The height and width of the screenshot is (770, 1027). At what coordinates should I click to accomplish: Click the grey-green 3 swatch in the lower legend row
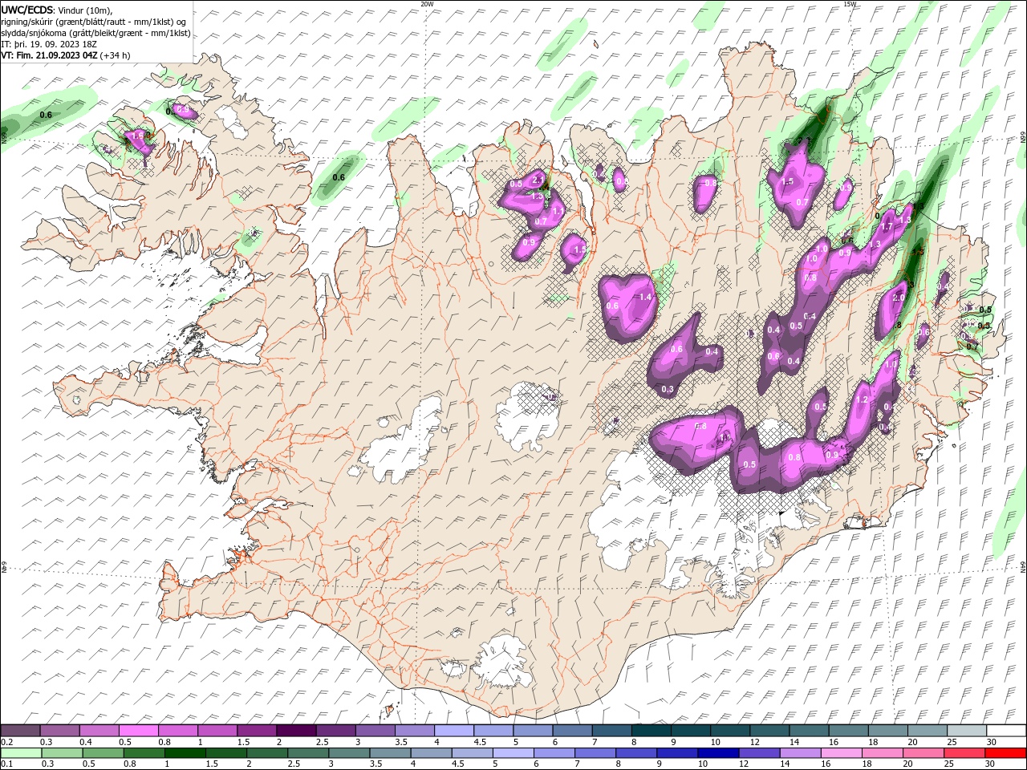pyautogui.click(x=349, y=753)
